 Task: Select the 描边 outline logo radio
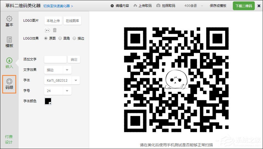(x=74, y=38)
